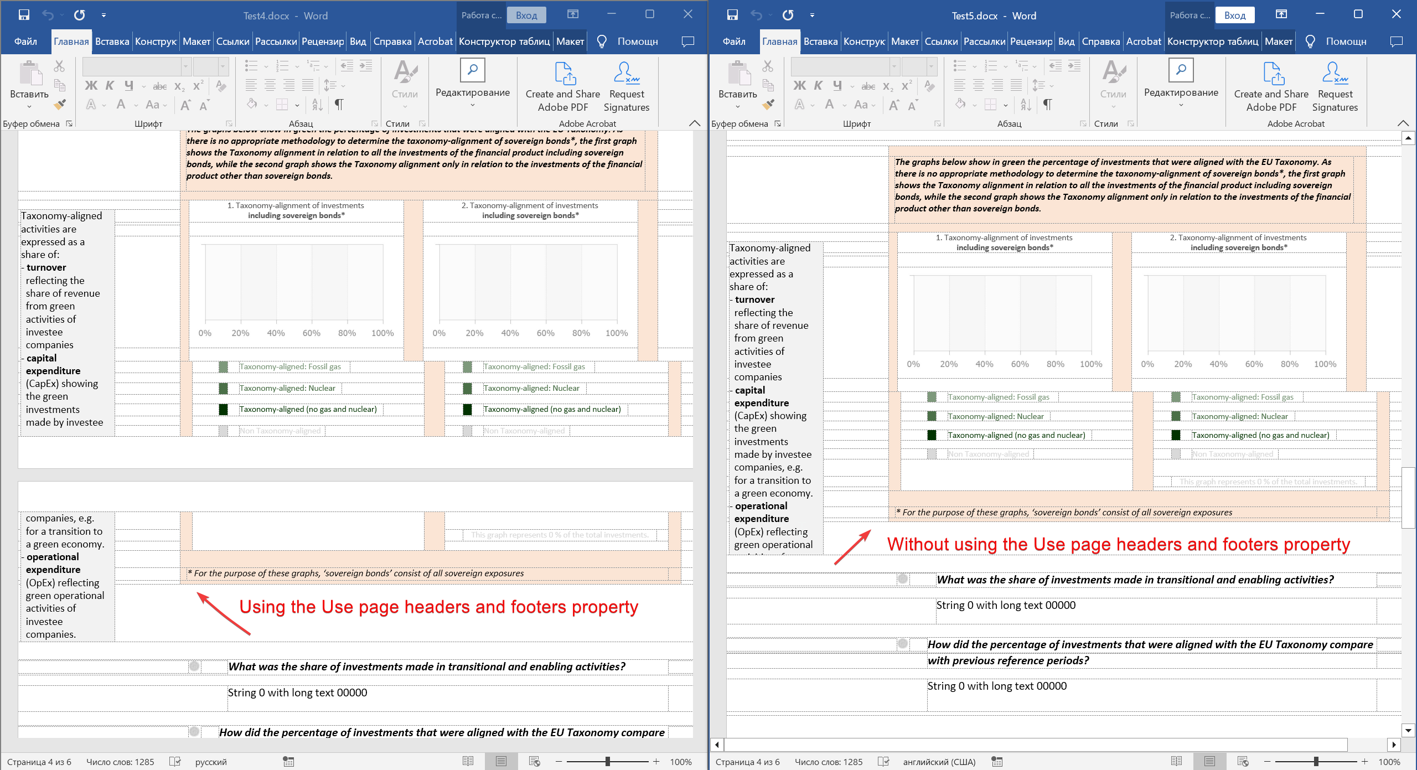Click Страница 4 из 6 in Test5.docx status bar
Image resolution: width=1417 pixels, height=770 pixels.
point(747,762)
